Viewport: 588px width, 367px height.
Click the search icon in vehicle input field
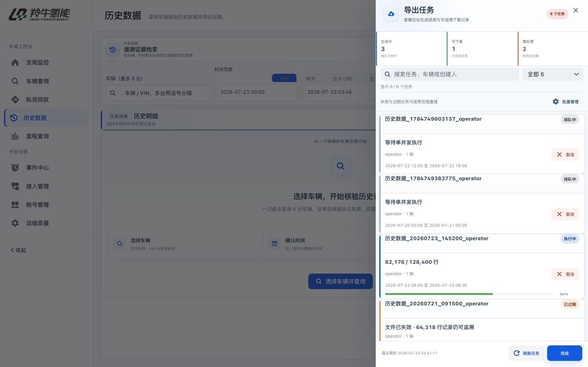tap(113, 93)
